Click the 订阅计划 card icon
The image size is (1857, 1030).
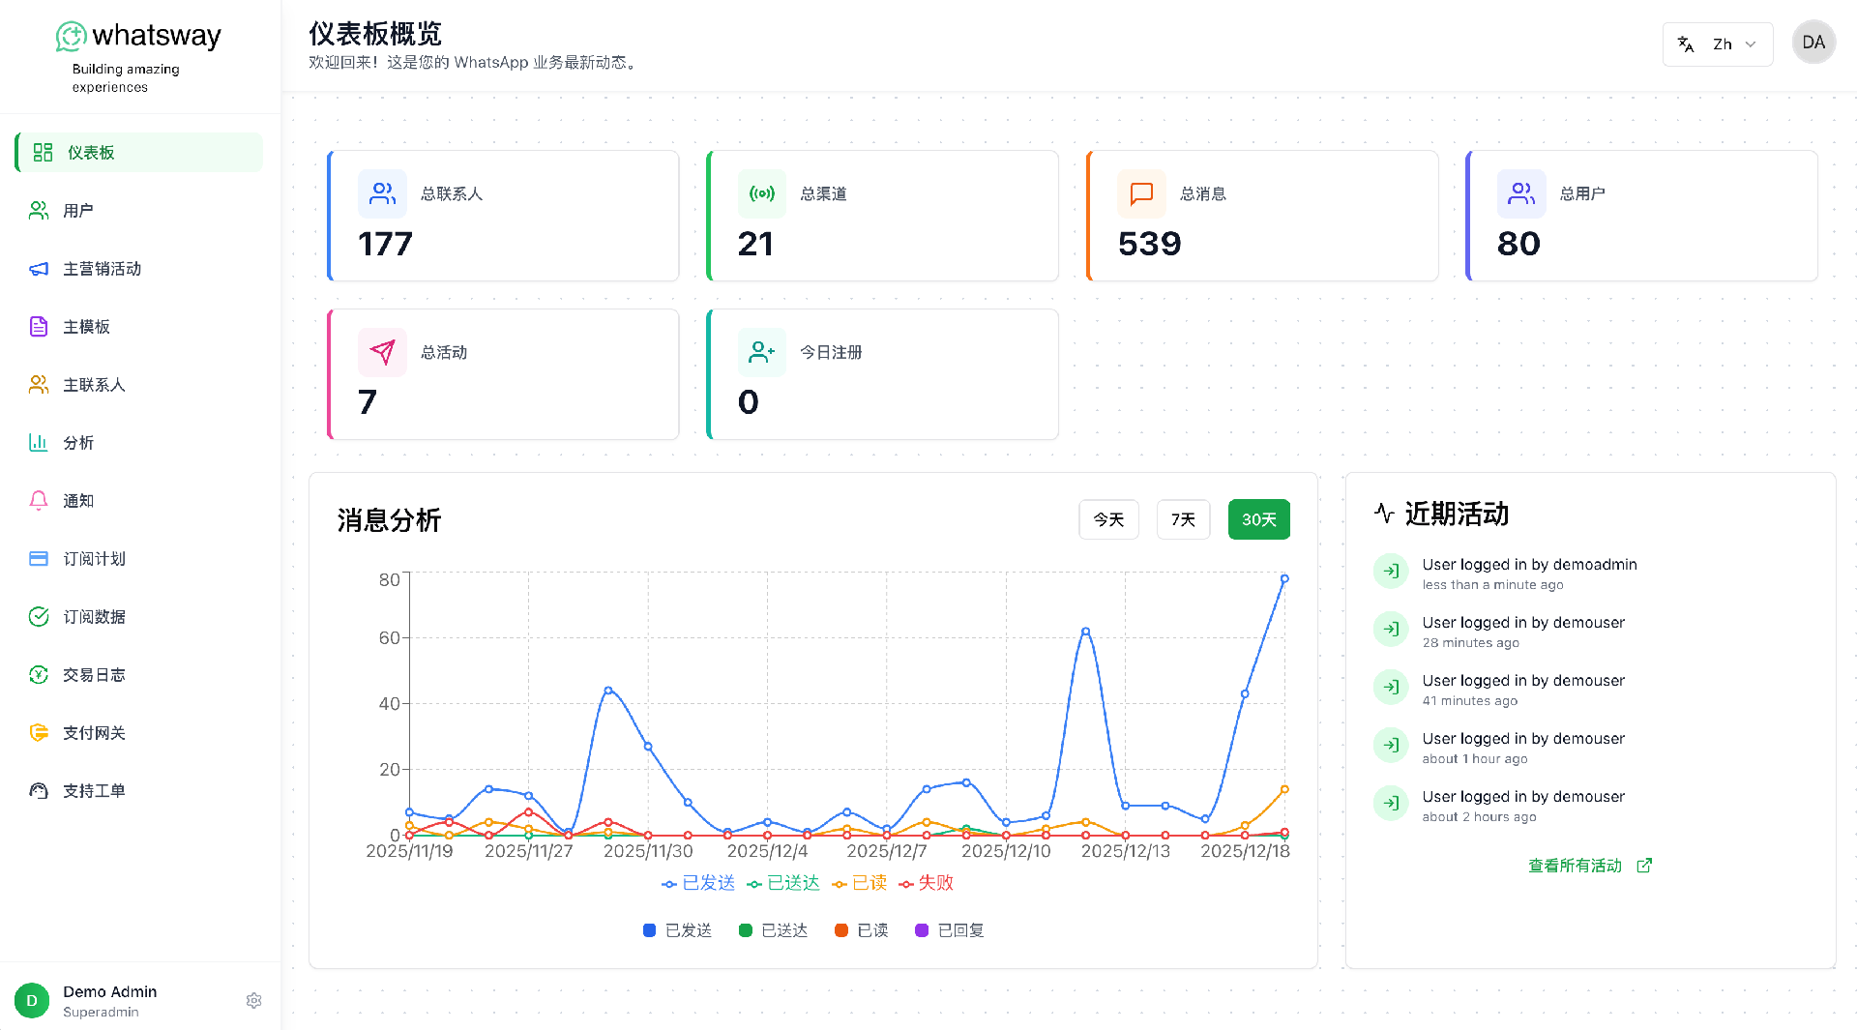click(x=39, y=559)
